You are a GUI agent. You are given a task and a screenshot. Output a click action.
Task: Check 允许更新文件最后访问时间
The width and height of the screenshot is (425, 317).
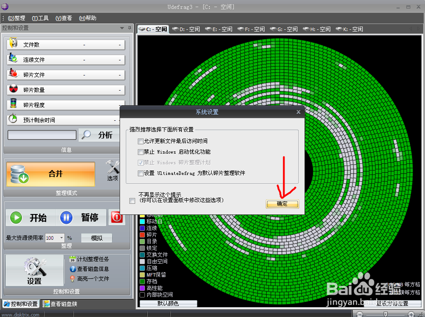(140, 141)
